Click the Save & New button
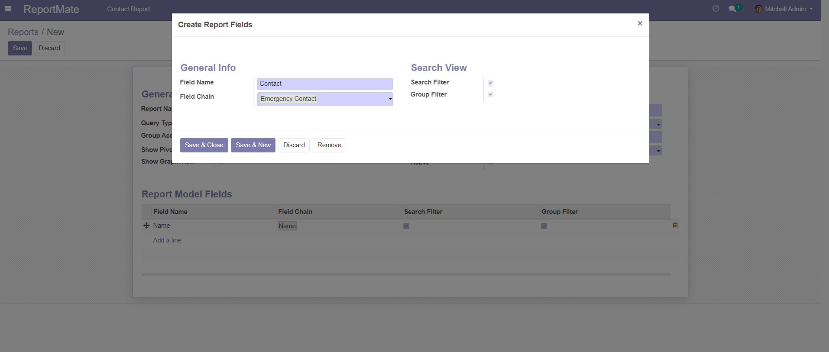Screen dimensions: 829x352 click(x=253, y=145)
